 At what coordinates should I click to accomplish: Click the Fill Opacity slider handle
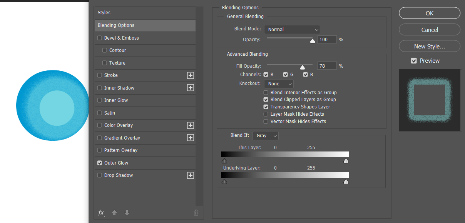(303, 67)
